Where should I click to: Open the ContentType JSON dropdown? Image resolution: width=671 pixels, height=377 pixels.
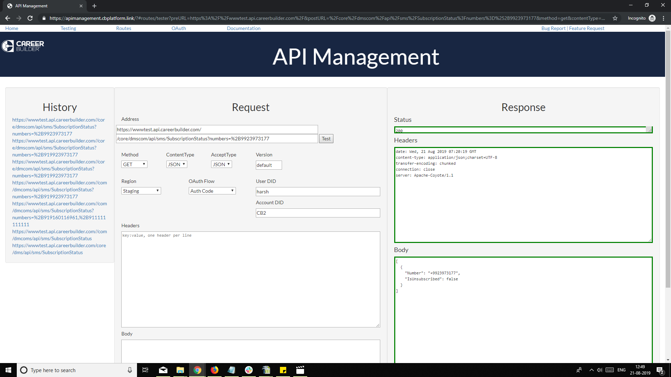176,164
